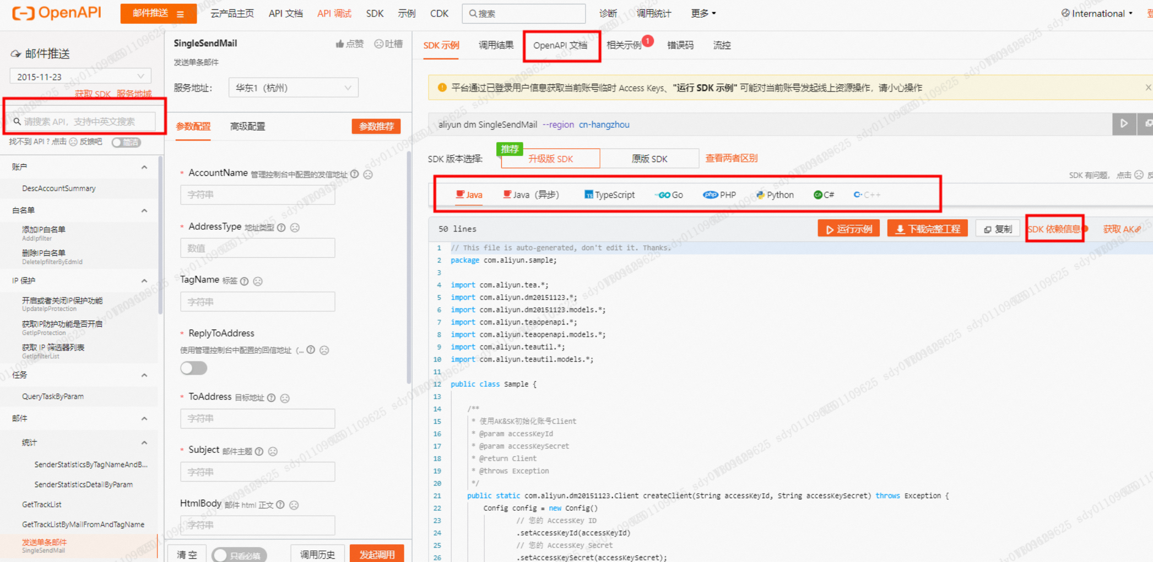Click feedback face icon beside AddressType

(x=295, y=228)
